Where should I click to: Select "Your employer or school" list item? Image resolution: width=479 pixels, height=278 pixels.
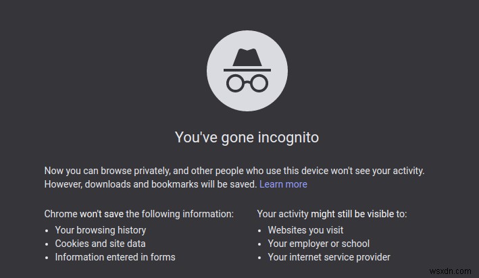318,244
